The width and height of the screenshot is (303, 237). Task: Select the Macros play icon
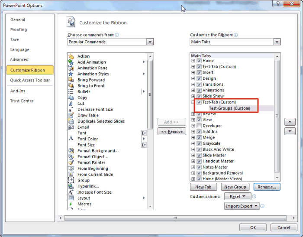coord(71,204)
